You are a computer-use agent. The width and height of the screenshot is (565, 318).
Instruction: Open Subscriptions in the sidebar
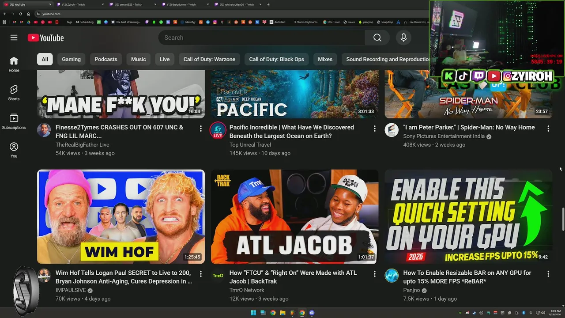click(x=14, y=121)
